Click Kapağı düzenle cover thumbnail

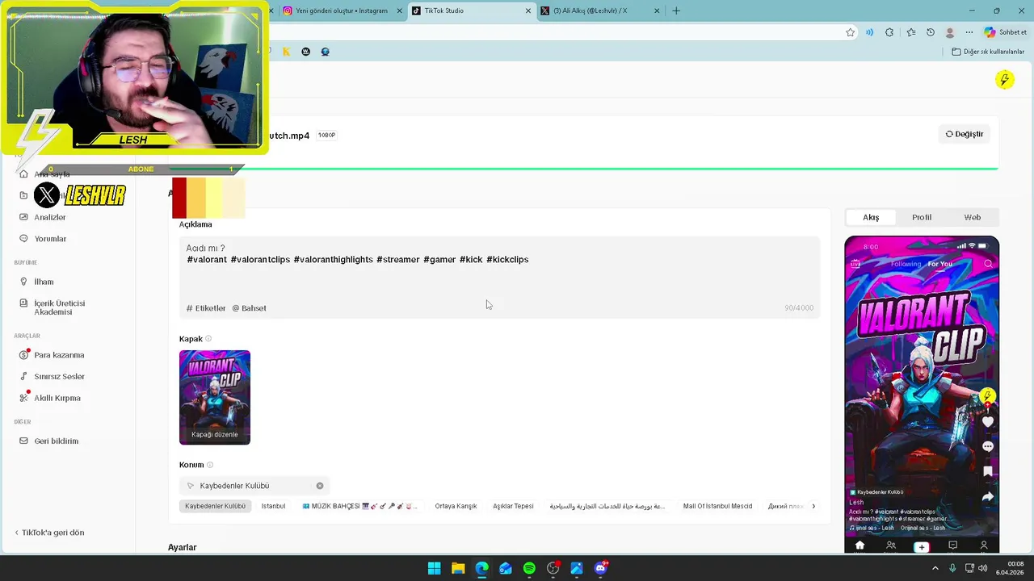215,397
